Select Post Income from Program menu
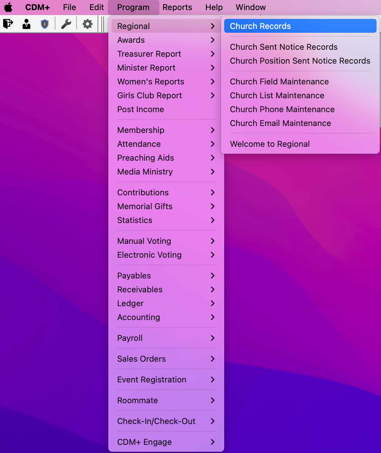The height and width of the screenshot is (453, 381). pos(140,109)
